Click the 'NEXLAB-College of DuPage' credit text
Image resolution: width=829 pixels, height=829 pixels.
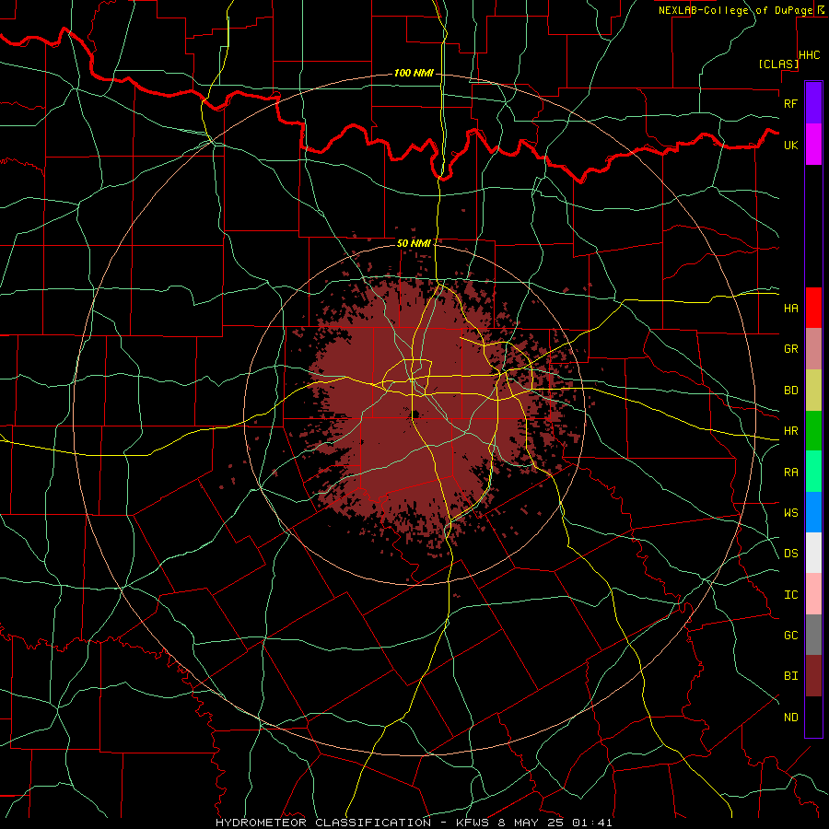click(x=735, y=10)
